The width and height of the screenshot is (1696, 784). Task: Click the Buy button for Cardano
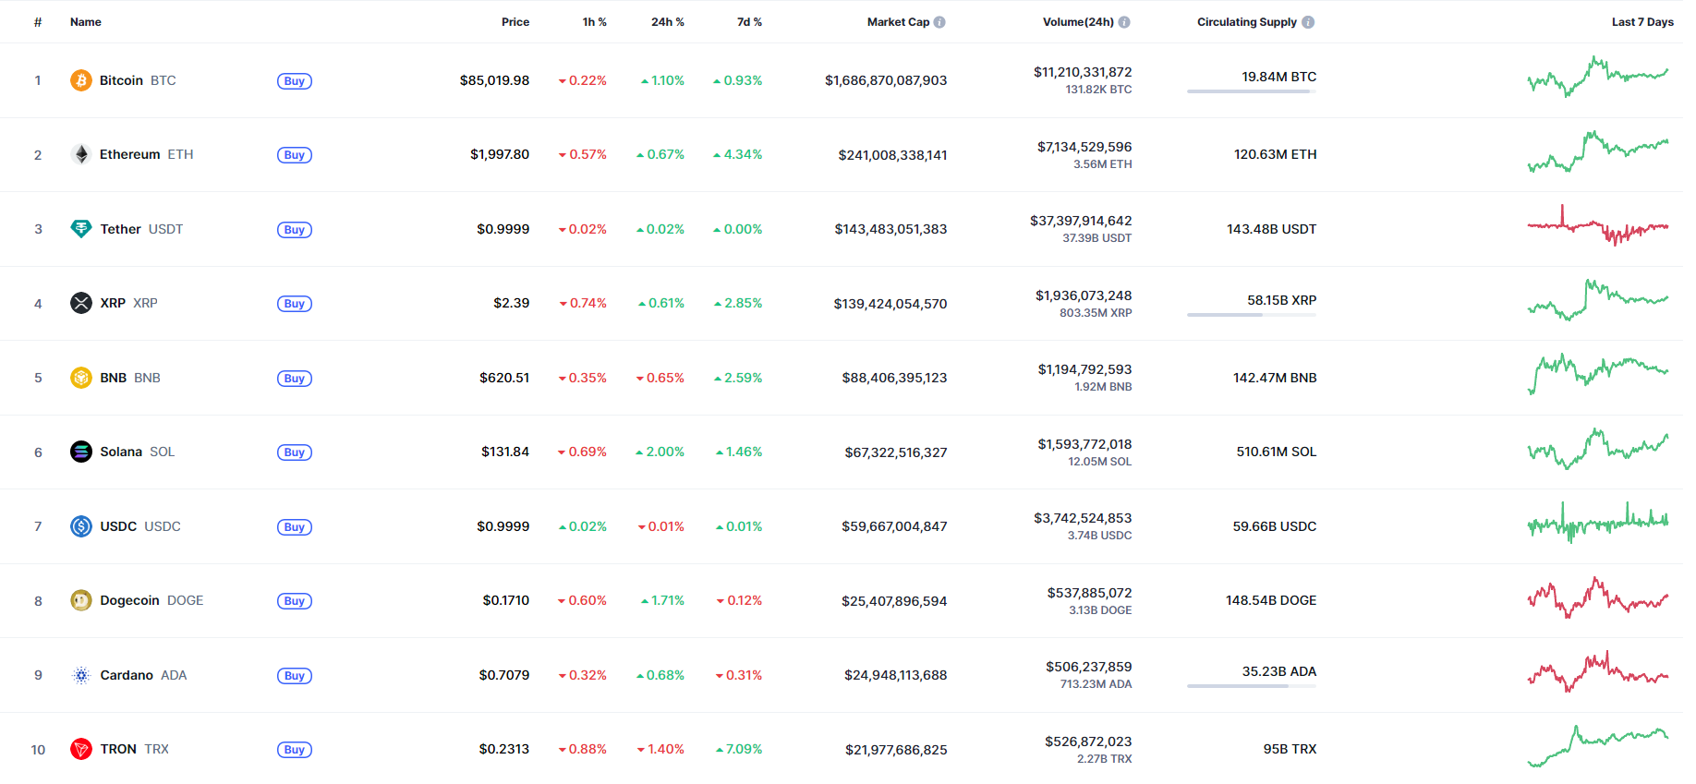(x=295, y=676)
